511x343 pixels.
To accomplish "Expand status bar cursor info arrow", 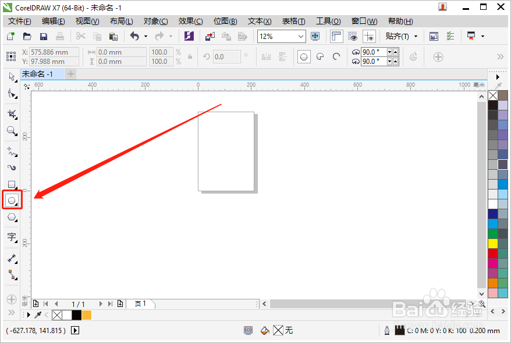I will coord(75,331).
